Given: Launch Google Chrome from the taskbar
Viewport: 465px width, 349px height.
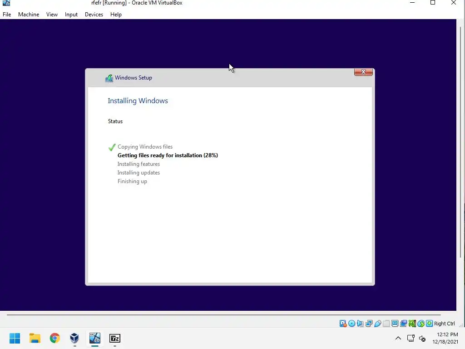Looking at the screenshot, I should pyautogui.click(x=54, y=338).
